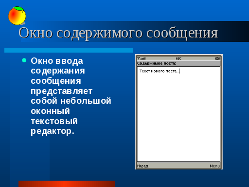Image resolution: width=249 pixels, height=187 pixels.
Task: Click the ABC input mode indicator
Action: point(178,58)
